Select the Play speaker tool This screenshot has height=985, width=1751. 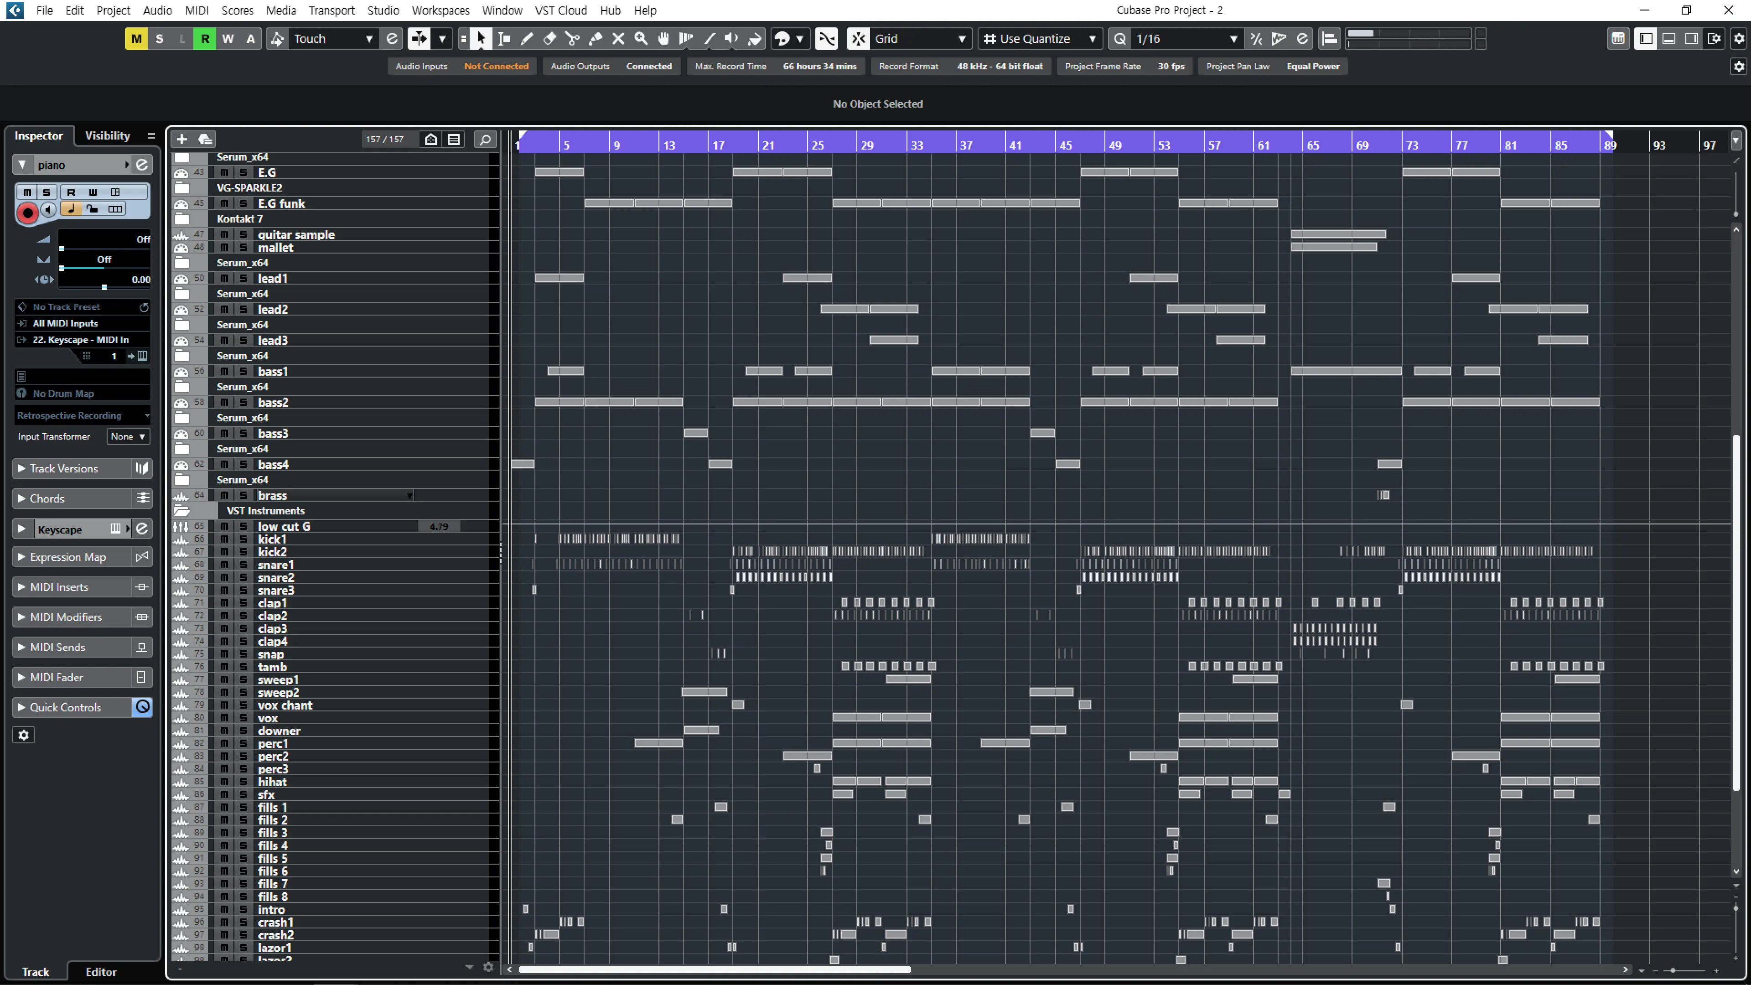click(x=731, y=39)
